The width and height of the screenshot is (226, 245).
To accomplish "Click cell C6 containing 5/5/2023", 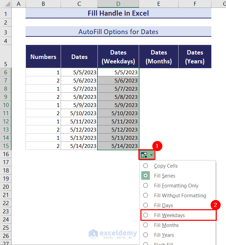I will (x=79, y=72).
